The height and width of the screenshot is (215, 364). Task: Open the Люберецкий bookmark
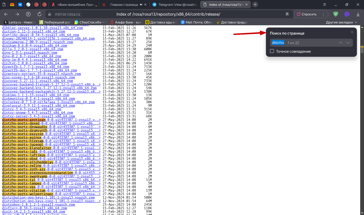tap(55, 22)
